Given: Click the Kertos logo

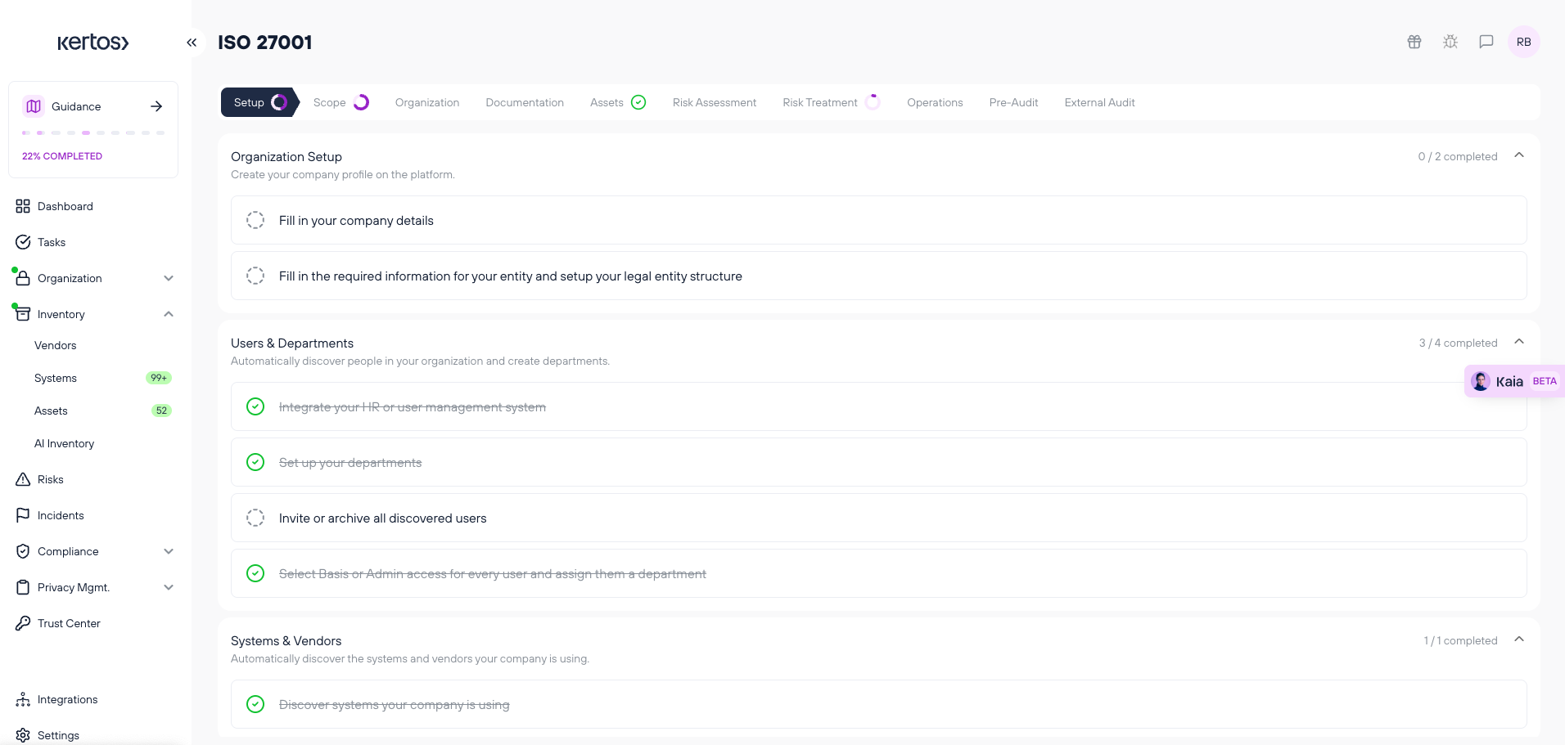Looking at the screenshot, I should [92, 43].
